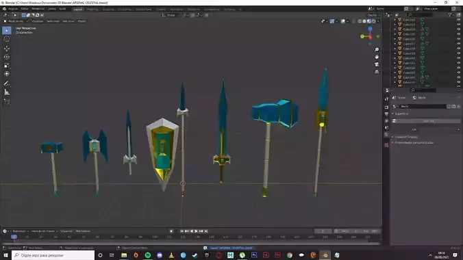Switch to the Shading workspace tab
Image resolution: width=463 pixels, height=260 pixels.
coord(161,10)
